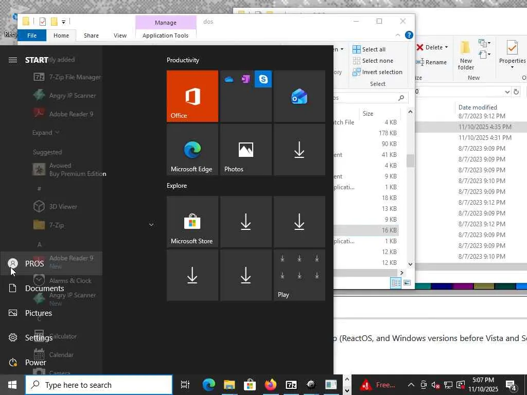The image size is (527, 395).
Task: Launch Edge from the taskbar
Action: point(209,385)
